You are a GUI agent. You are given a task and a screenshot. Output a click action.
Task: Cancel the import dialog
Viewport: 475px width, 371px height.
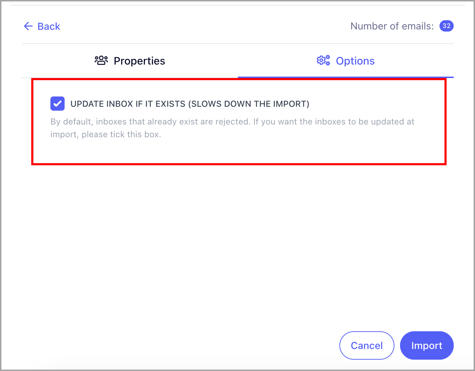(x=367, y=345)
